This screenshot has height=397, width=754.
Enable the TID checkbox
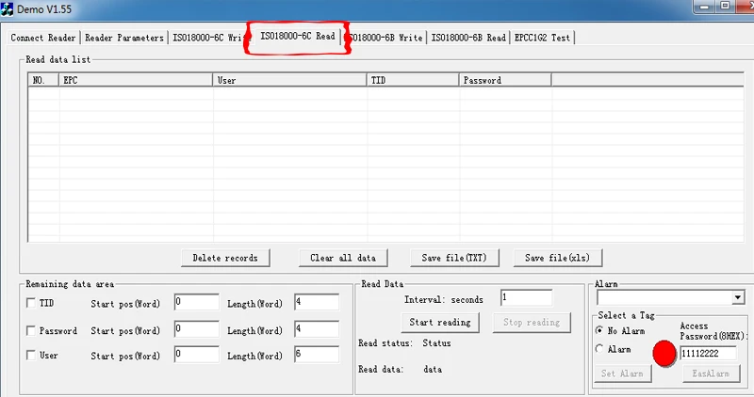point(31,303)
